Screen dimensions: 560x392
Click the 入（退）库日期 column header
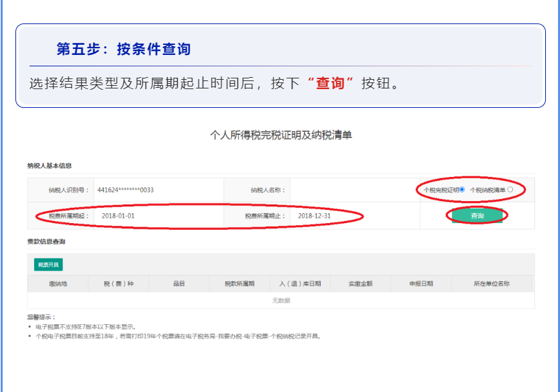coord(300,283)
